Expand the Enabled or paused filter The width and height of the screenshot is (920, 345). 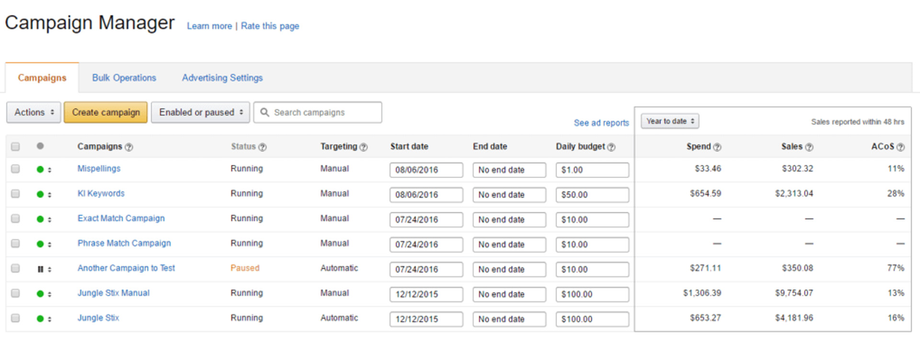200,112
